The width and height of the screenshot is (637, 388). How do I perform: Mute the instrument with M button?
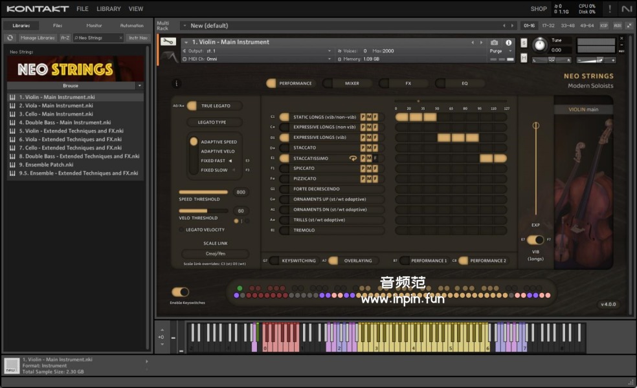524,58
